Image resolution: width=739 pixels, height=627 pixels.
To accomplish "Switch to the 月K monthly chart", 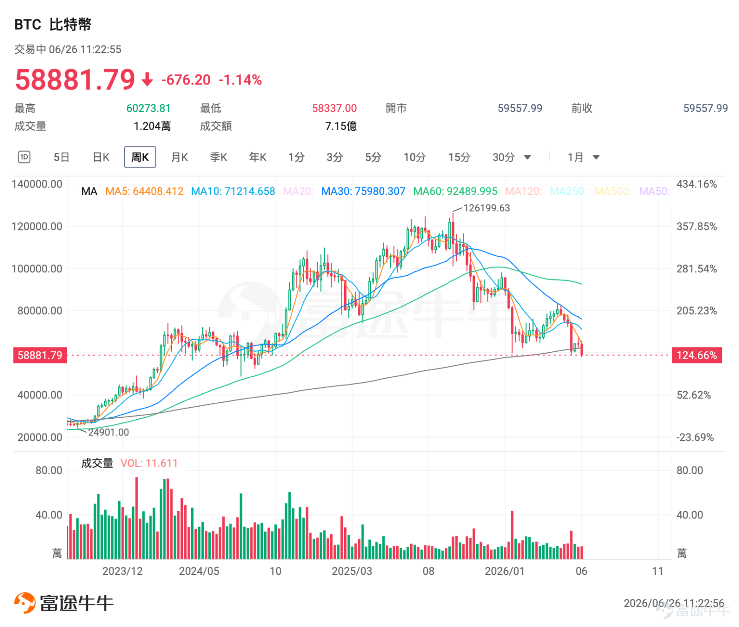I will tap(180, 157).
